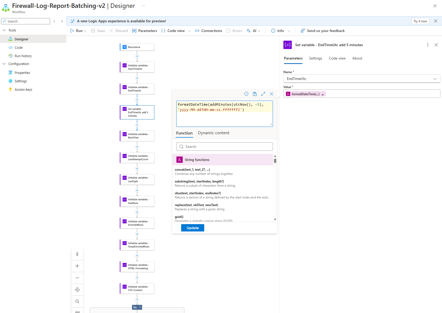Expand the expression editor to full screen
Screen dimensions: 442x313
point(263,94)
